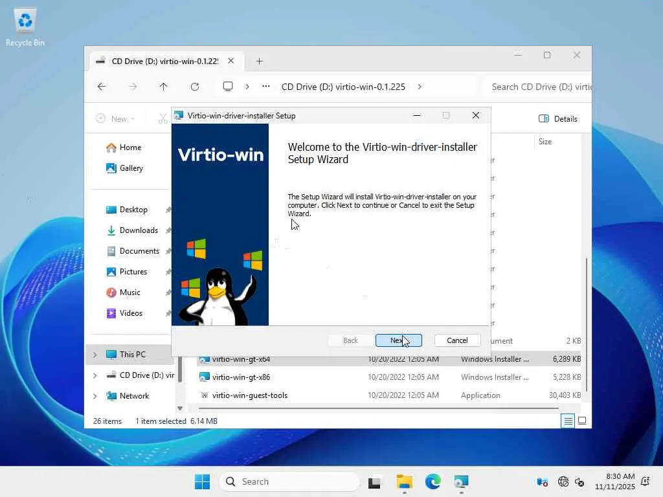The width and height of the screenshot is (663, 497).
Task: Toggle the Details pane in File Explorer
Action: (558, 119)
